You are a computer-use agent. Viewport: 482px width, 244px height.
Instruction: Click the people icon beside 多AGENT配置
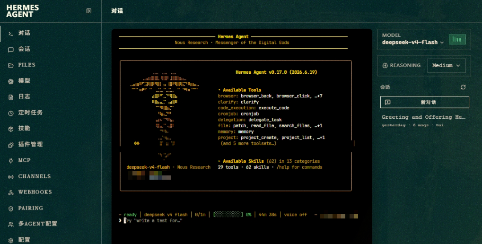(x=11, y=224)
